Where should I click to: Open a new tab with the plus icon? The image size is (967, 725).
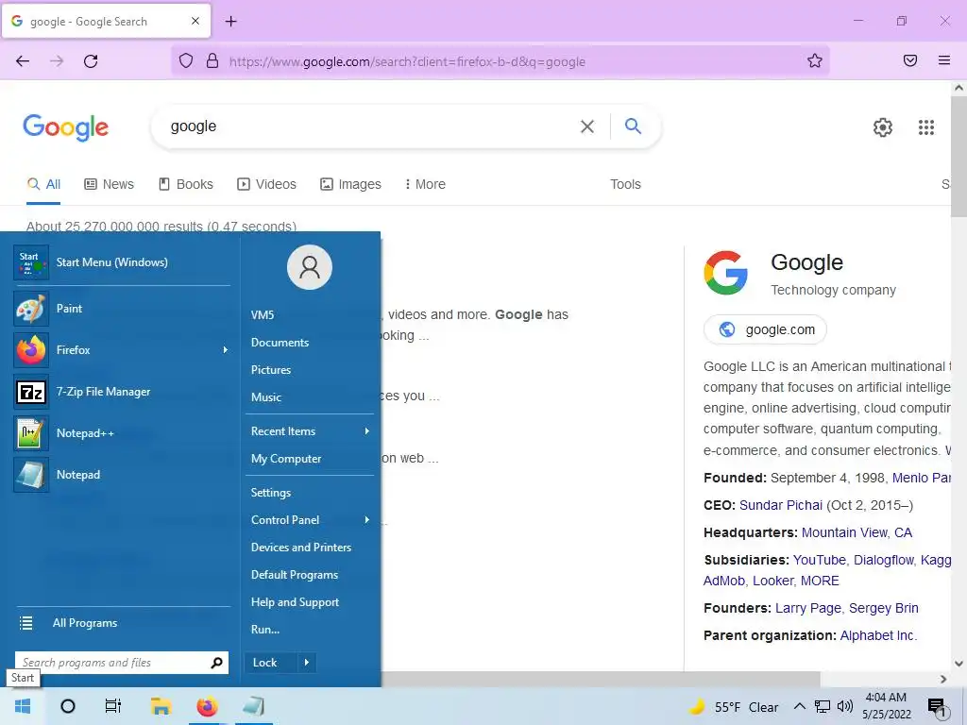click(x=231, y=22)
